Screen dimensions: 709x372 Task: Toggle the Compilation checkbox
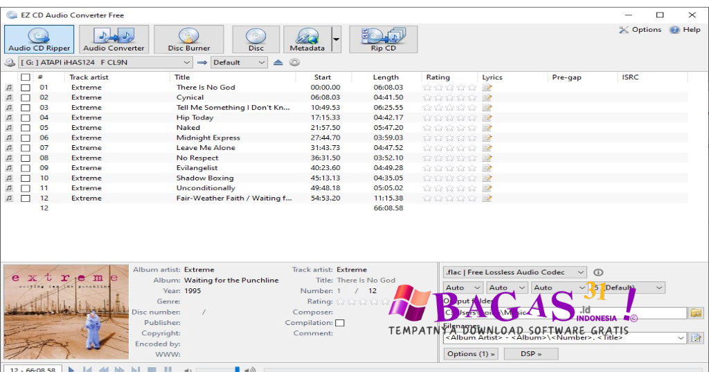click(339, 323)
